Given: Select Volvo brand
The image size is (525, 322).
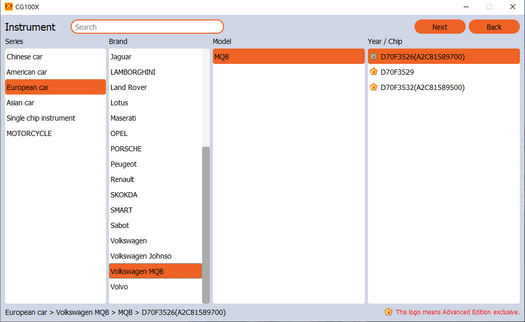Looking at the screenshot, I should [119, 287].
